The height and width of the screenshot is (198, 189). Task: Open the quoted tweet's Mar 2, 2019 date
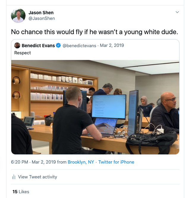coord(112,45)
